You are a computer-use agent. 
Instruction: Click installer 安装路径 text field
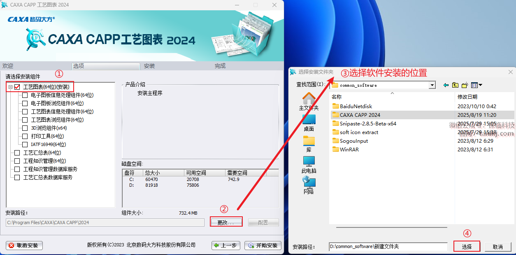tap(105, 223)
